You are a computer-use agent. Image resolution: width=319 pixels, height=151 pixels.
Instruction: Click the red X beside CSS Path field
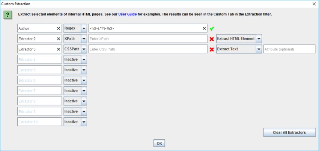point(212,49)
